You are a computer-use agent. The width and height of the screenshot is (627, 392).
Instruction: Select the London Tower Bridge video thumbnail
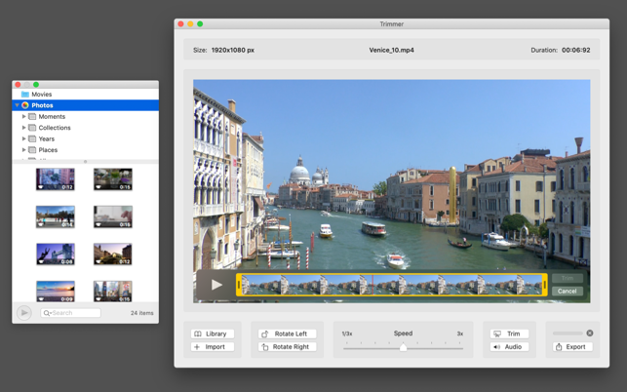tap(55, 254)
